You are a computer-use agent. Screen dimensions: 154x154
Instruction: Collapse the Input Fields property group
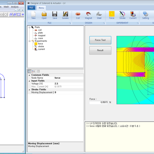pos(29,81)
